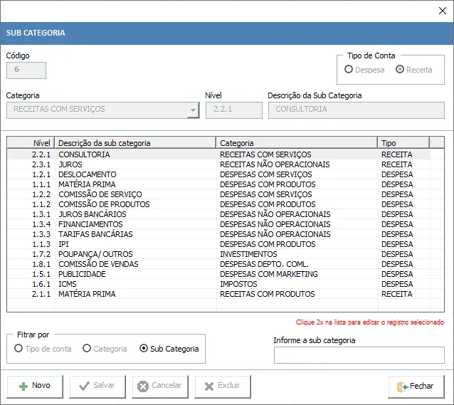The width and height of the screenshot is (454, 405).
Task: Select the CONSULTORIA row
Action: (218, 154)
